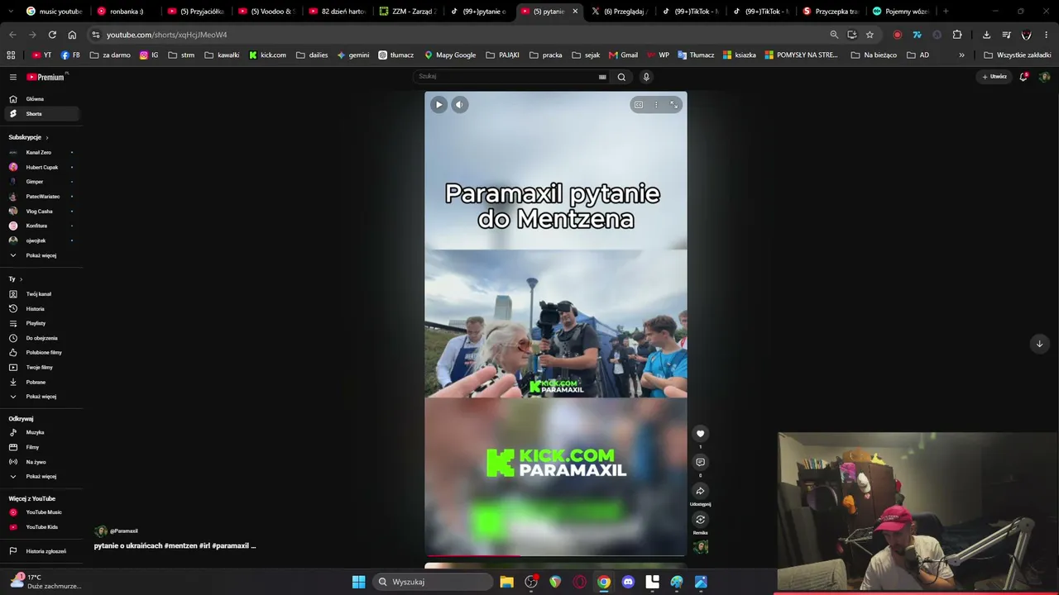Select Shorts in the sidebar
1059x595 pixels.
pyautogui.click(x=41, y=114)
